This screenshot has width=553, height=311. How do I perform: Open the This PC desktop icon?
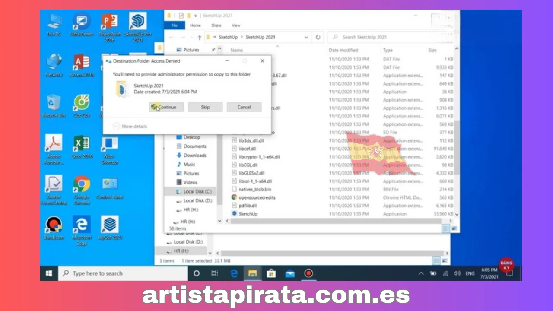(54, 25)
